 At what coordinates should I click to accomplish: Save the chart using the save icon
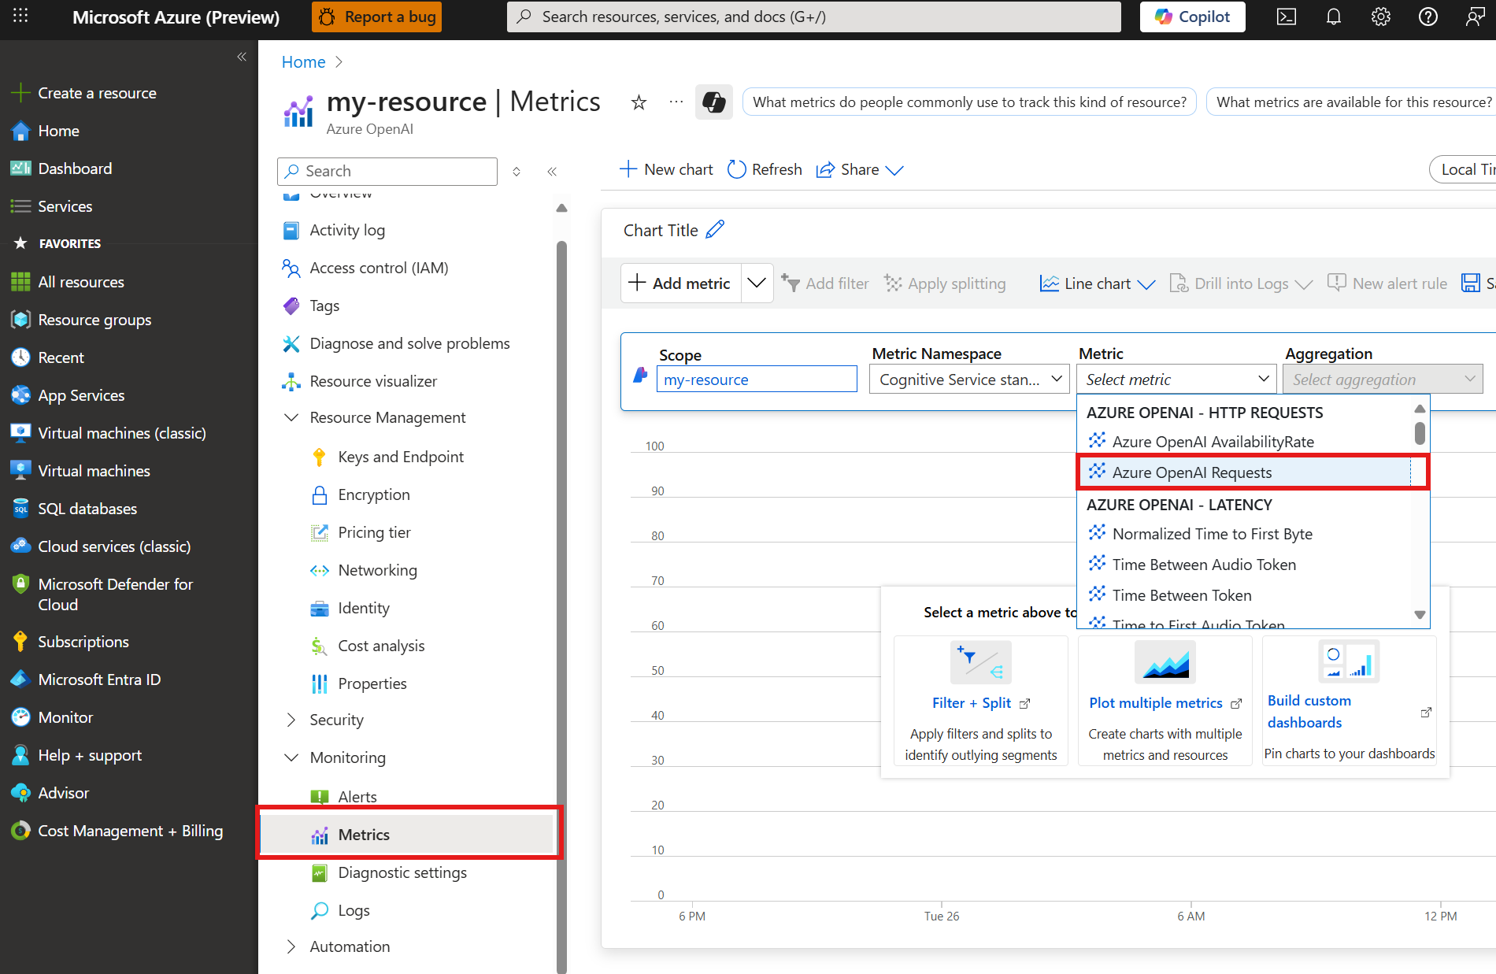pos(1472,283)
